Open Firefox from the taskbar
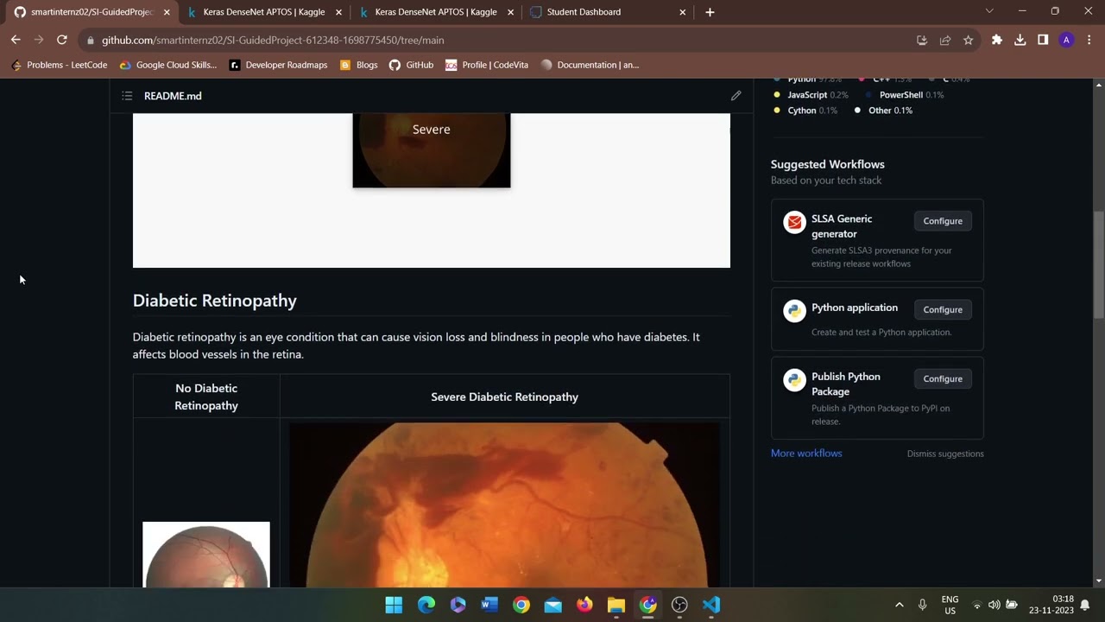The width and height of the screenshot is (1105, 622). click(584, 605)
